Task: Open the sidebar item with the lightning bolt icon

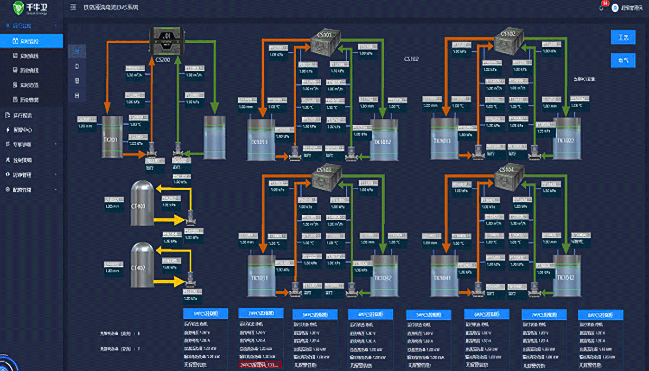Action: [x=23, y=130]
